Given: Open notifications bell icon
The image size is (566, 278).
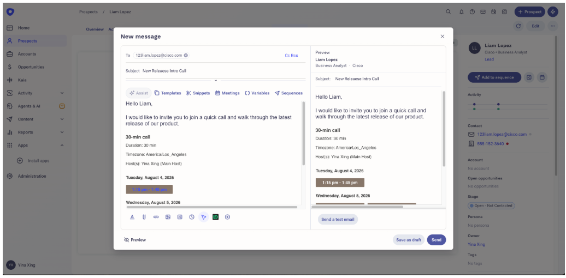Looking at the screenshot, I should pyautogui.click(x=461, y=11).
